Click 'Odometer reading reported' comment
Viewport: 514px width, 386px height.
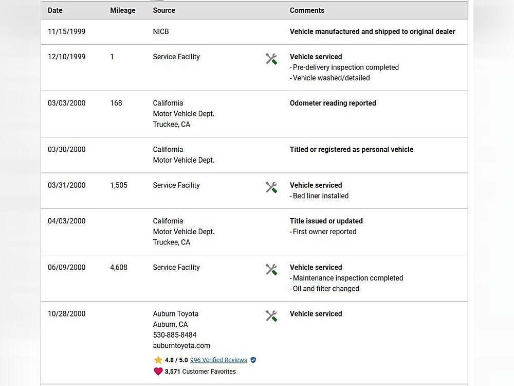[333, 103]
